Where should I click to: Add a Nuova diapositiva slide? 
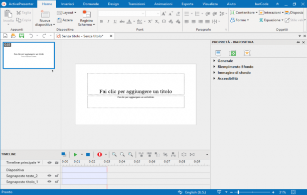click(45, 18)
